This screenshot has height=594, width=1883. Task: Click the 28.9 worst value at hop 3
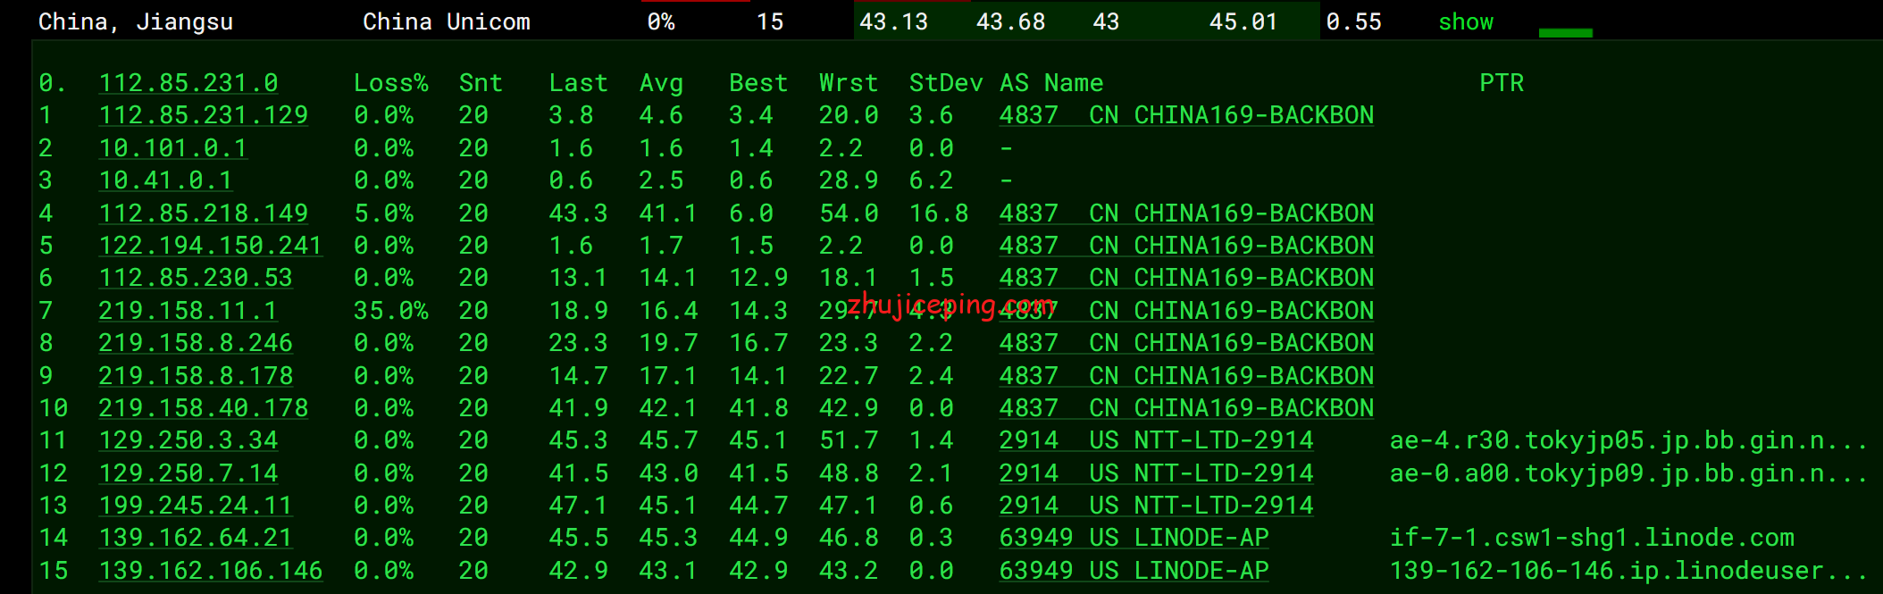pos(849,180)
